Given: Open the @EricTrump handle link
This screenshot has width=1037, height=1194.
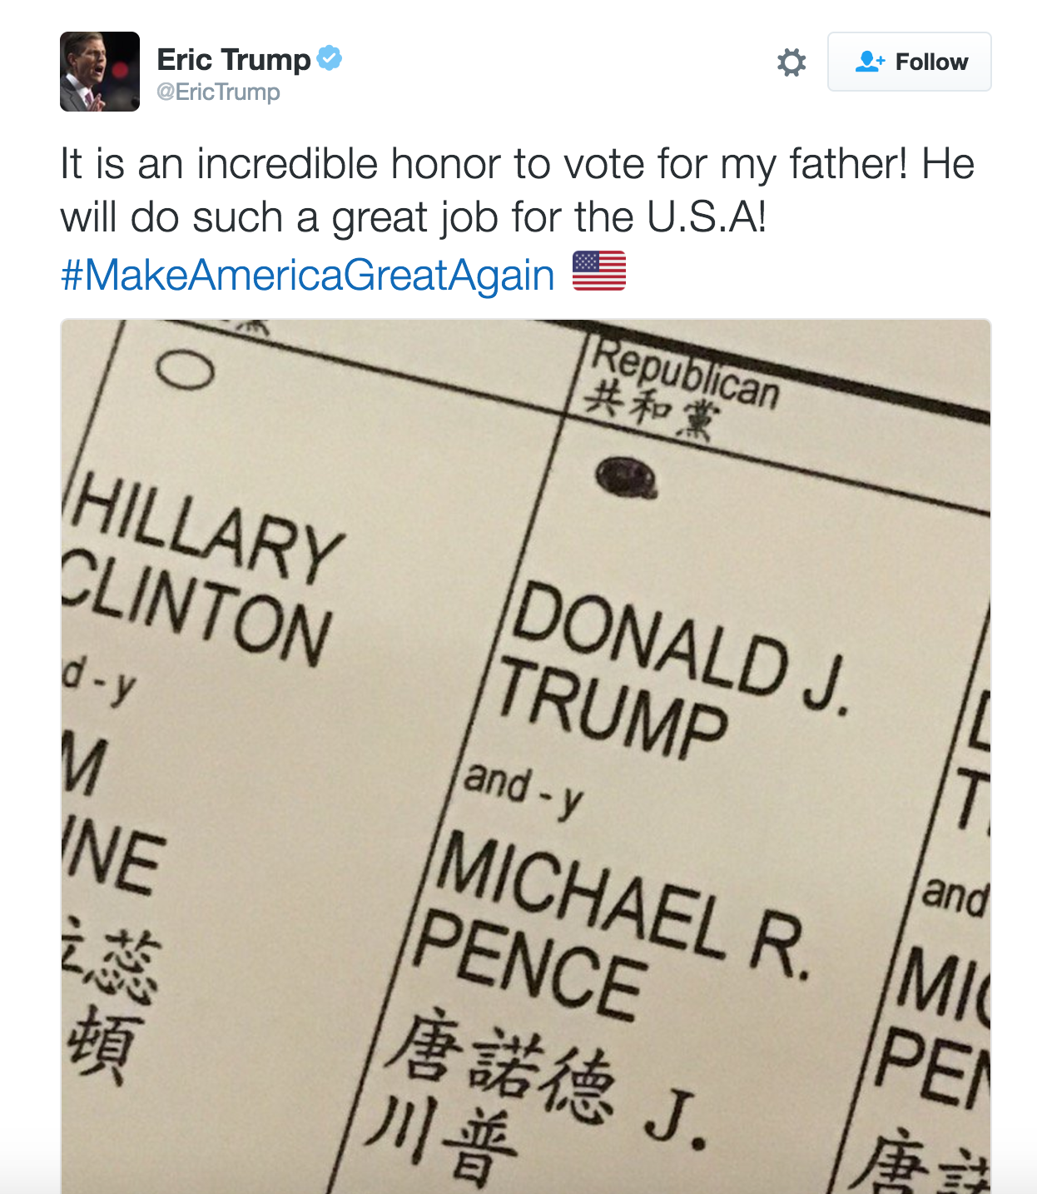Looking at the screenshot, I should pos(218,92).
